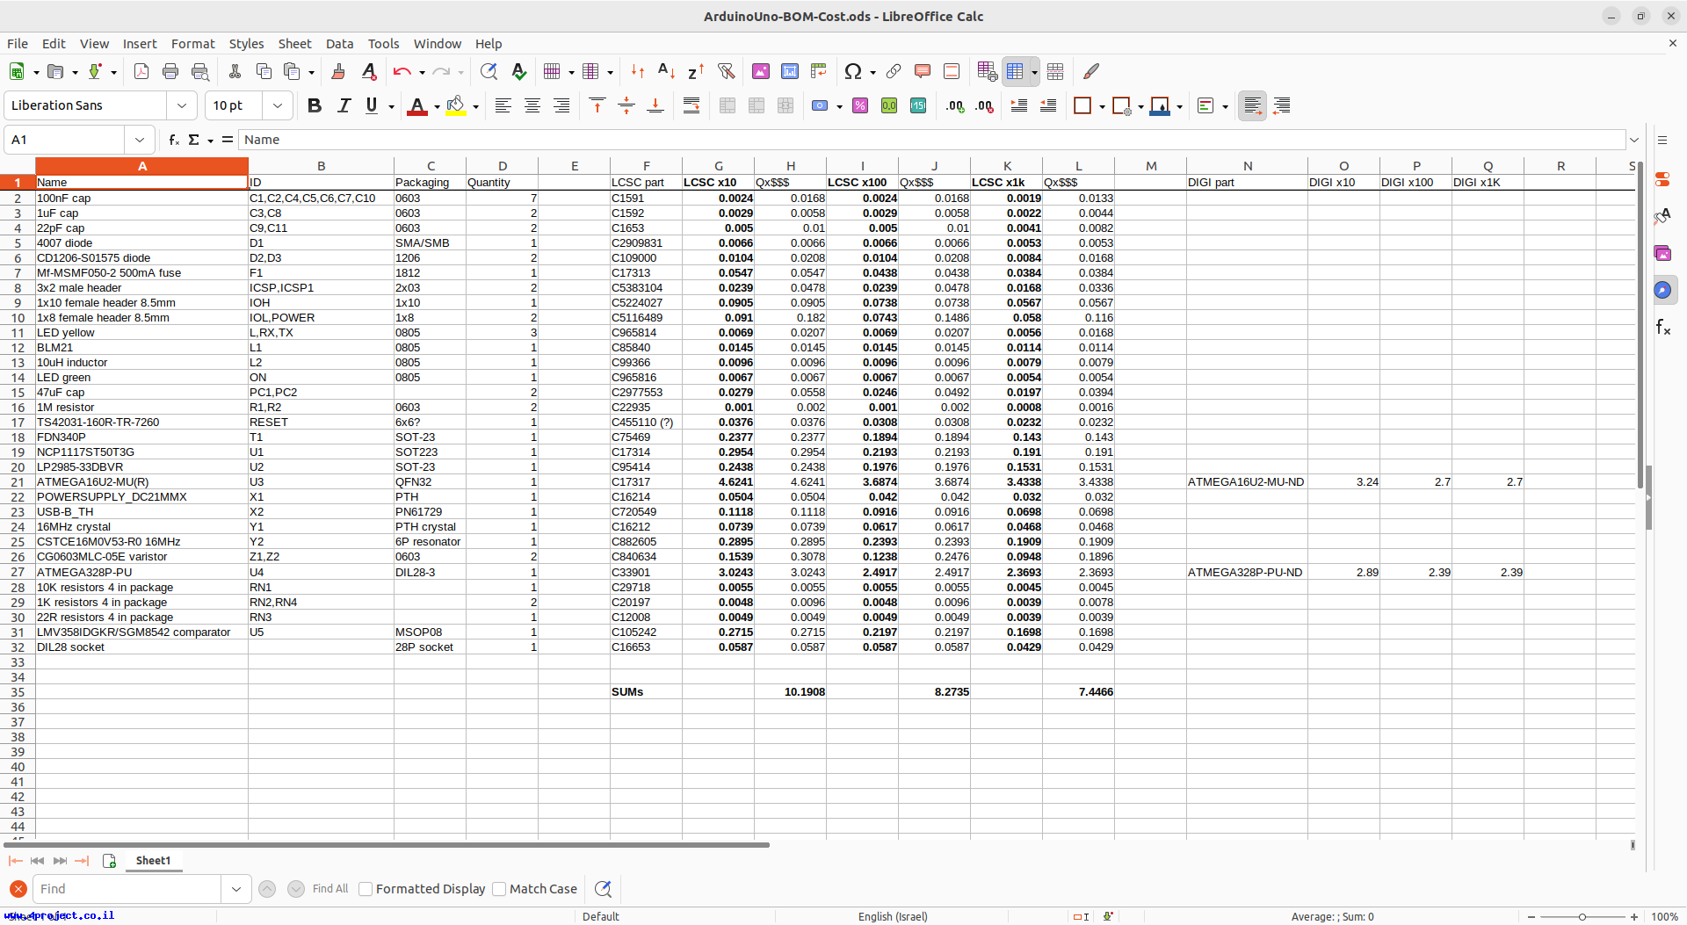Screen dimensions: 1687x925
Task: Open sidebar Gallery panel
Action: point(1662,253)
